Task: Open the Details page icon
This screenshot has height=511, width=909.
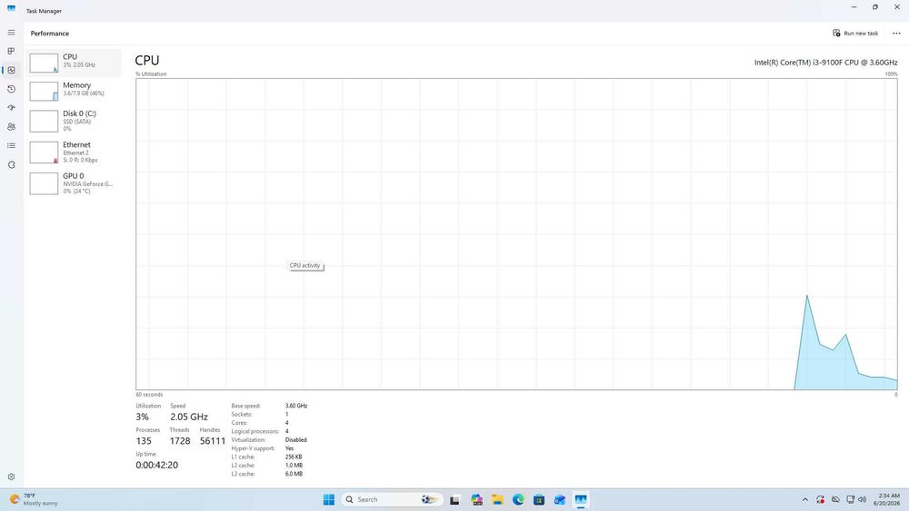Action: click(11, 146)
